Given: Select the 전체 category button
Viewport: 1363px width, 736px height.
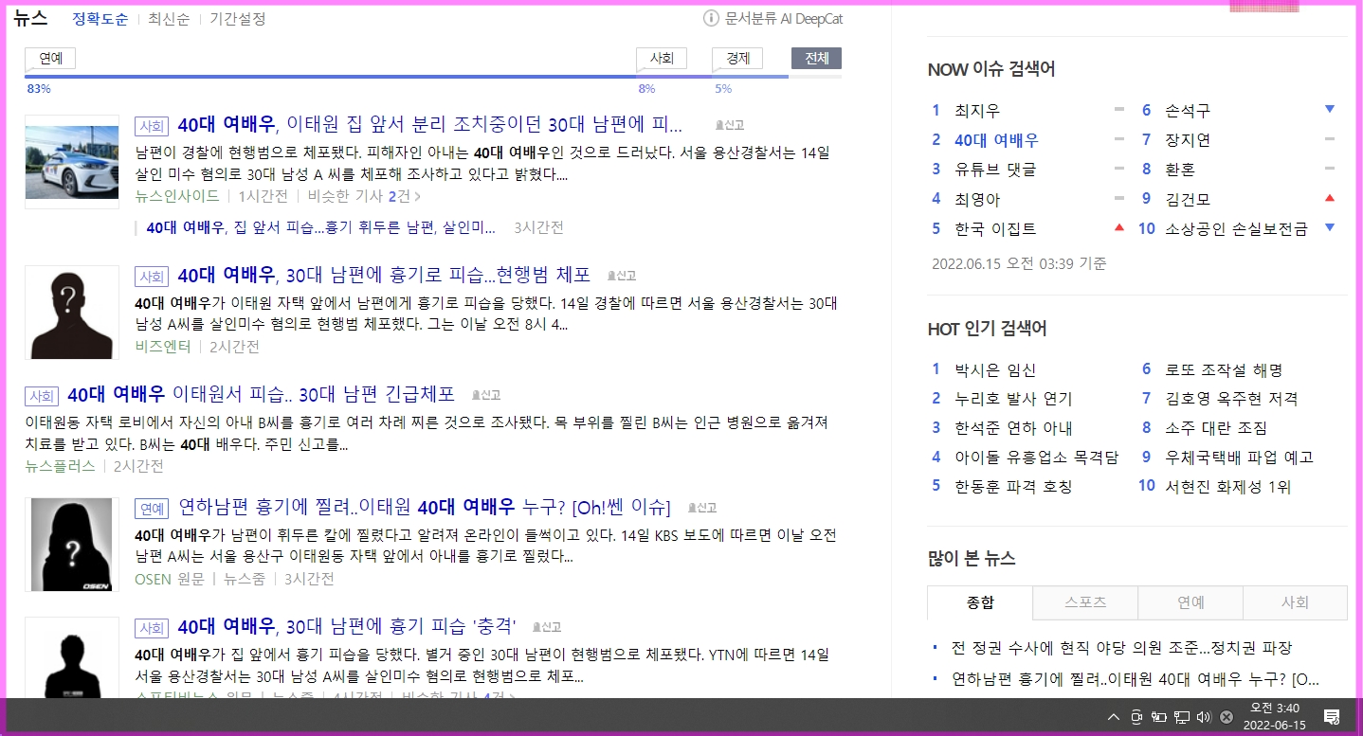Looking at the screenshot, I should (x=816, y=59).
